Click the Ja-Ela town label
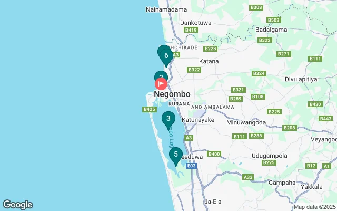Screen dimensions: 337x211 point(213,202)
